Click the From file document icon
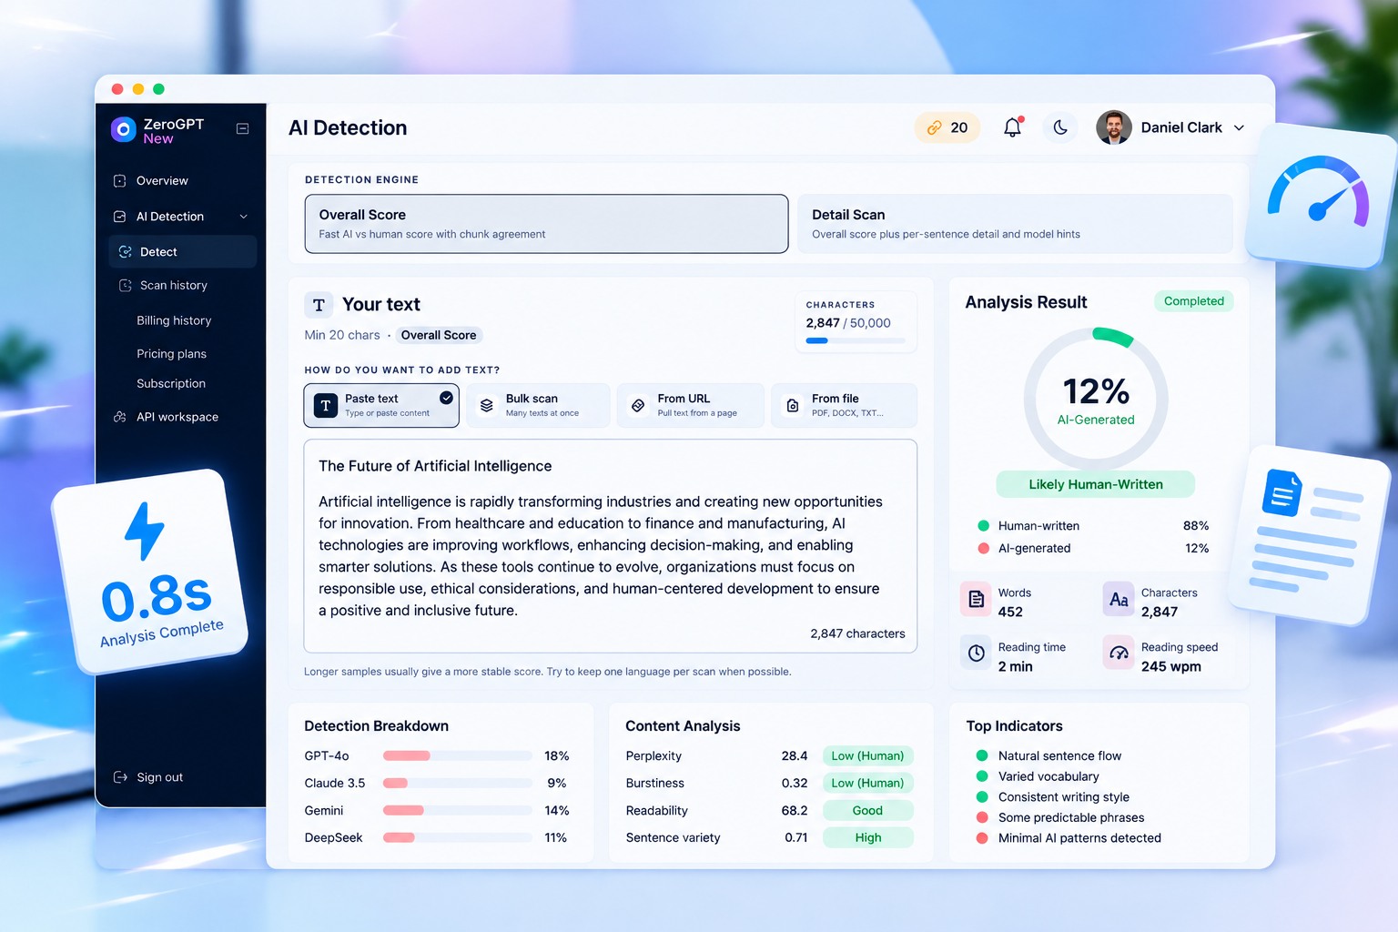 tap(793, 406)
